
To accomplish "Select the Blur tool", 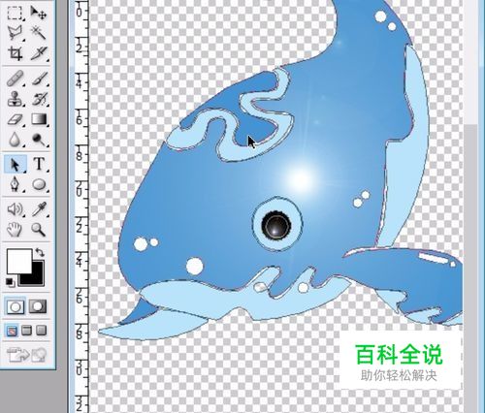I will [15, 140].
